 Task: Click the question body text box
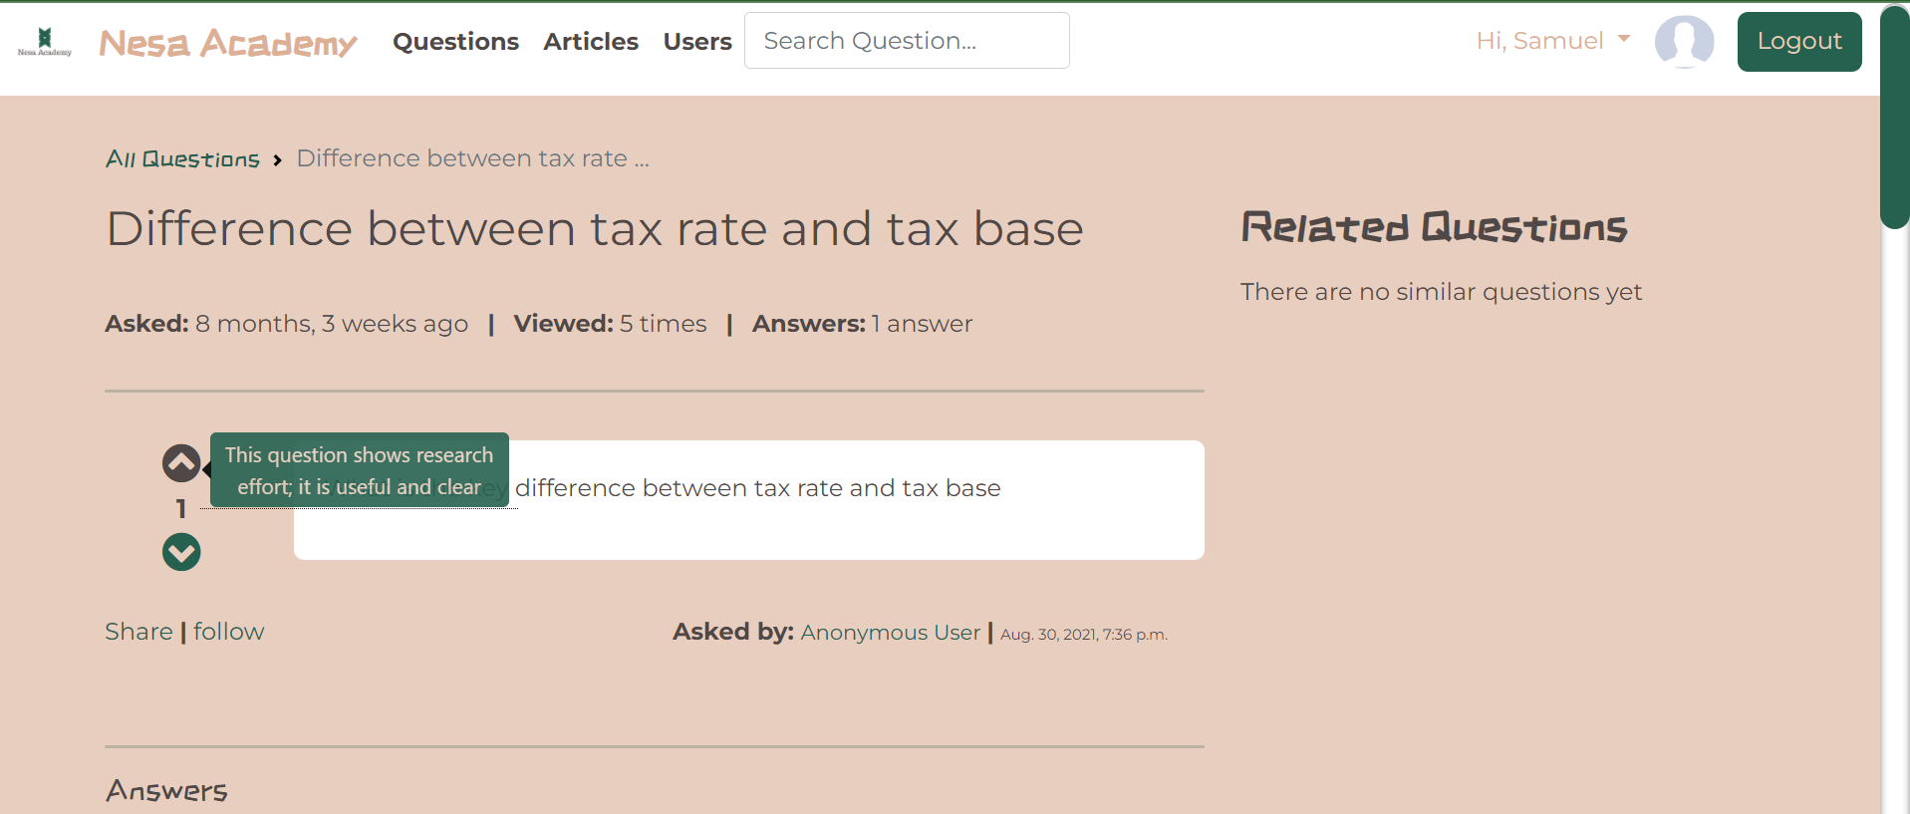(749, 500)
